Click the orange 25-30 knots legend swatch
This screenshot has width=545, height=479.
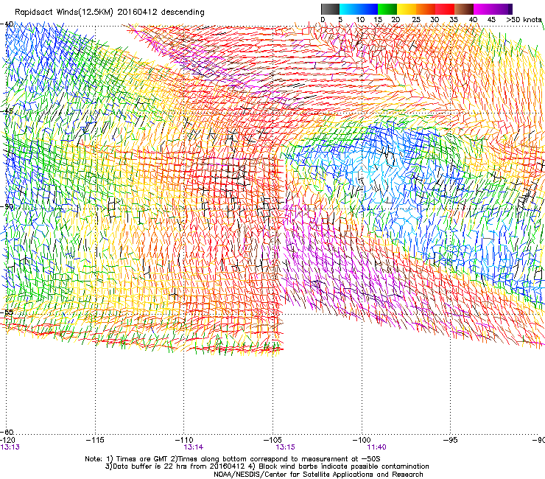tap(426, 9)
